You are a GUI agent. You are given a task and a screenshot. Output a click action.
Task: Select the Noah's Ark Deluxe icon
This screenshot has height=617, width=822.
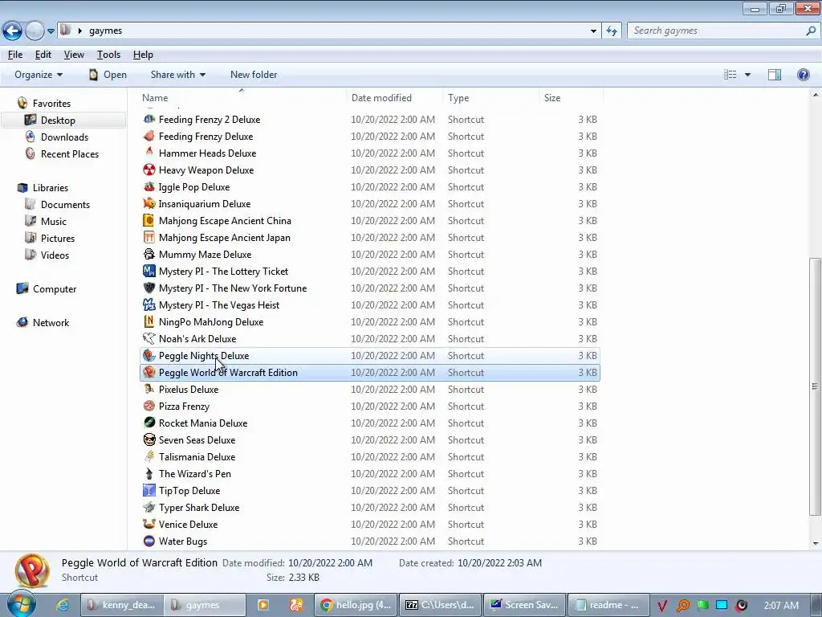[149, 338]
